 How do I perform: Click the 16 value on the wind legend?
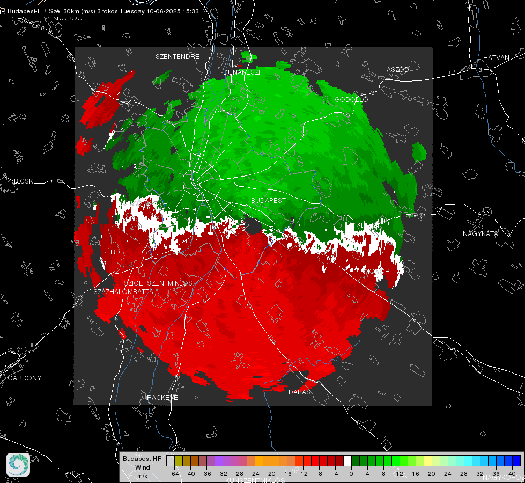click(415, 474)
